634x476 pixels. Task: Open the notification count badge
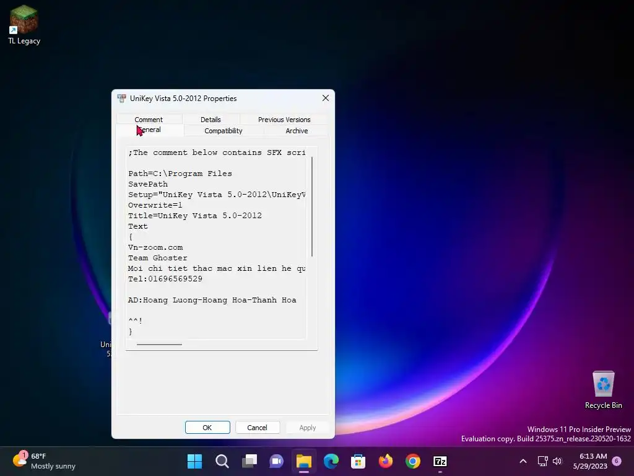click(617, 461)
